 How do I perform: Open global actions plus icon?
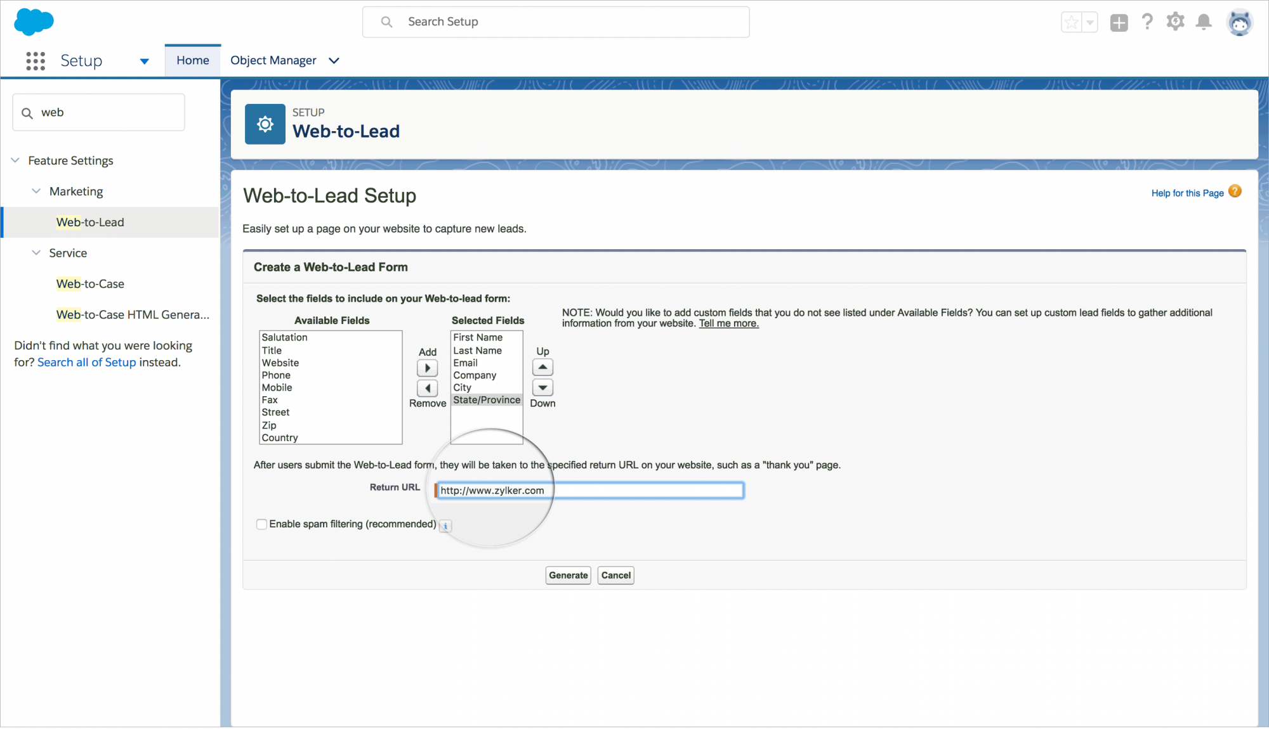coord(1119,23)
